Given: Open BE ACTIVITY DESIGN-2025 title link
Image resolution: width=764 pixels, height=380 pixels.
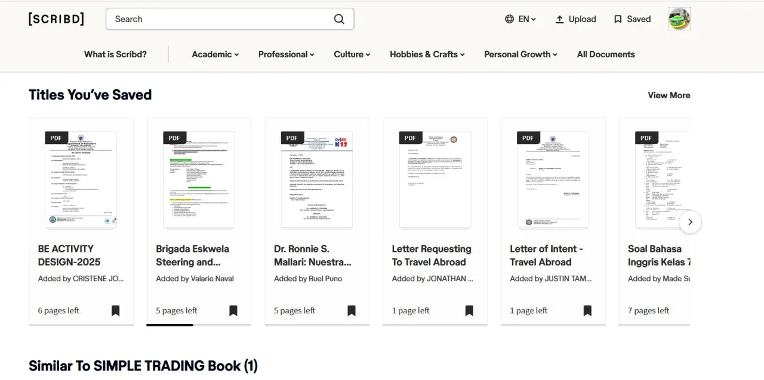Looking at the screenshot, I should click(x=69, y=255).
